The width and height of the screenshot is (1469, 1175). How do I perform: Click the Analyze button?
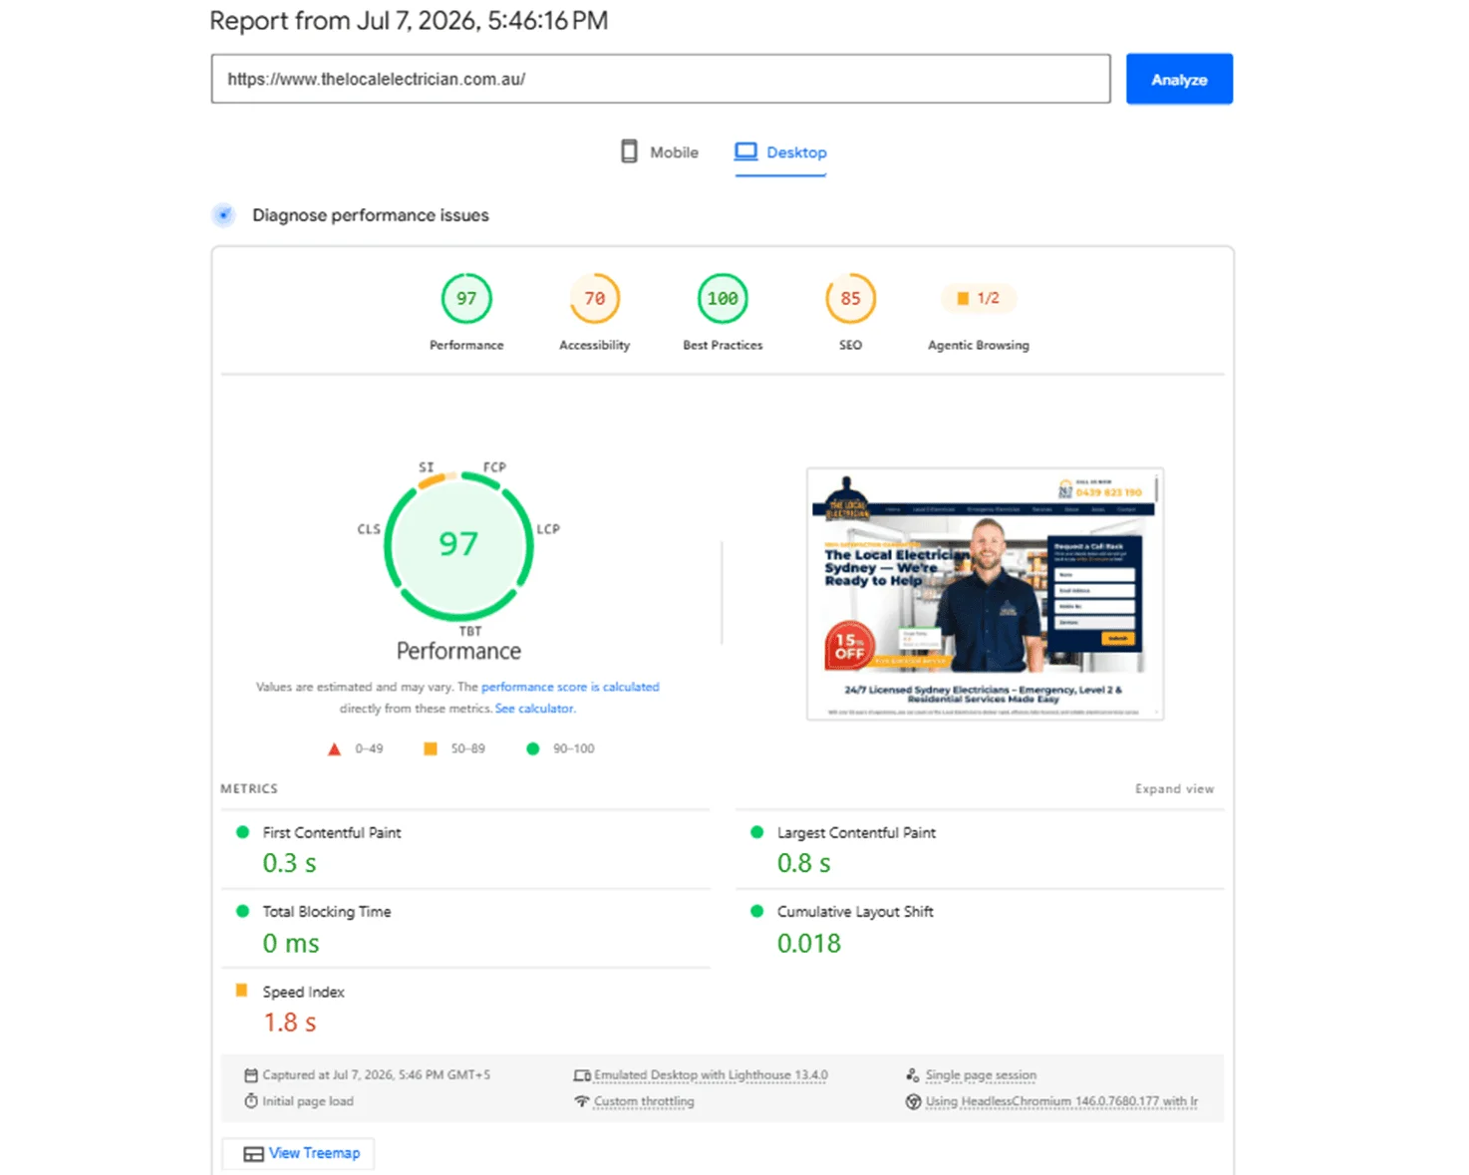(1179, 79)
